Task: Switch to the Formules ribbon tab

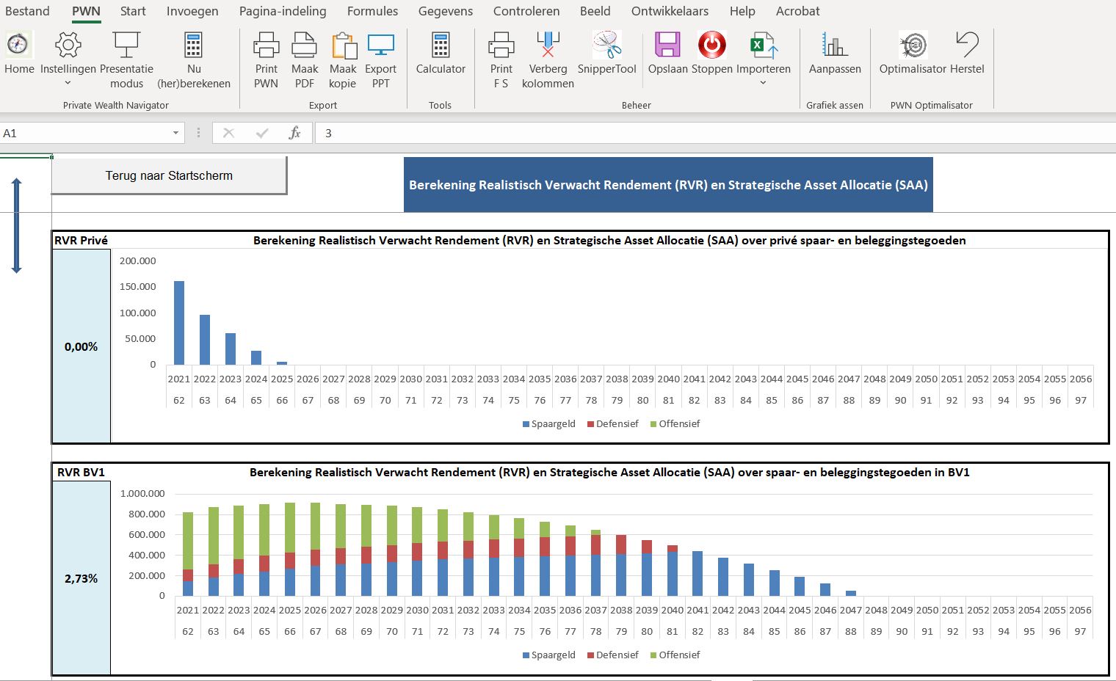Action: (372, 11)
